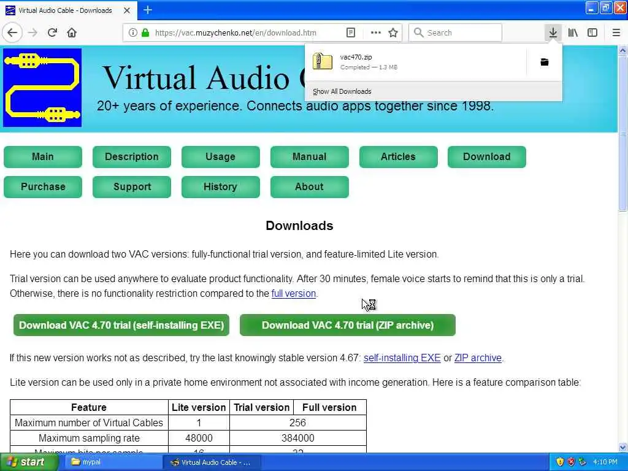The image size is (628, 471).
Task: Select Virtual Audio Cable taskbar button
Action: (x=212, y=462)
